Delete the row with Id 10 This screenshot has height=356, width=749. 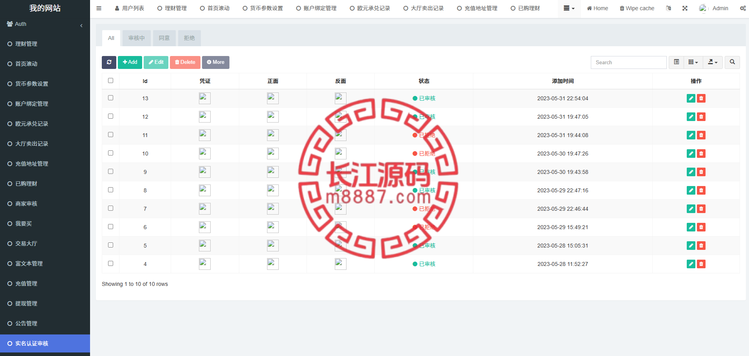pos(701,154)
